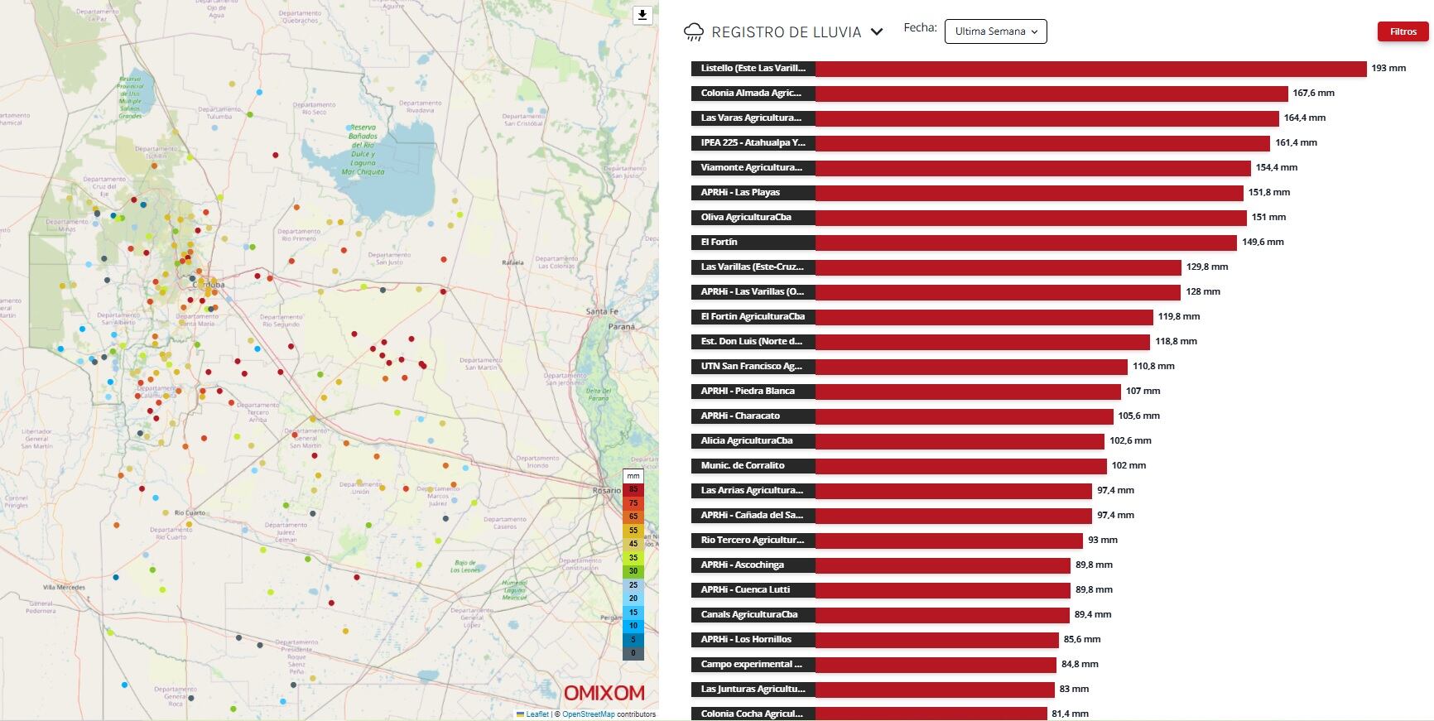Viewport: 1434px width, 721px height.
Task: Select the APRHi - Characato label
Action: [753, 416]
